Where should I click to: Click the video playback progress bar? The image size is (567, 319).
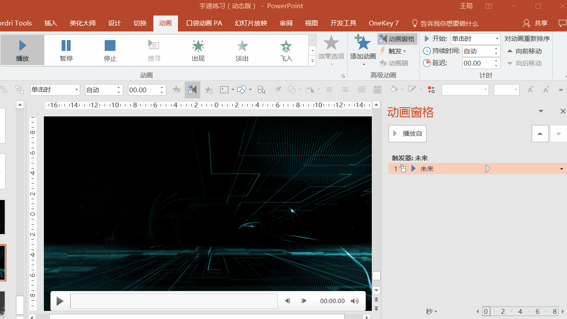pyautogui.click(x=174, y=301)
